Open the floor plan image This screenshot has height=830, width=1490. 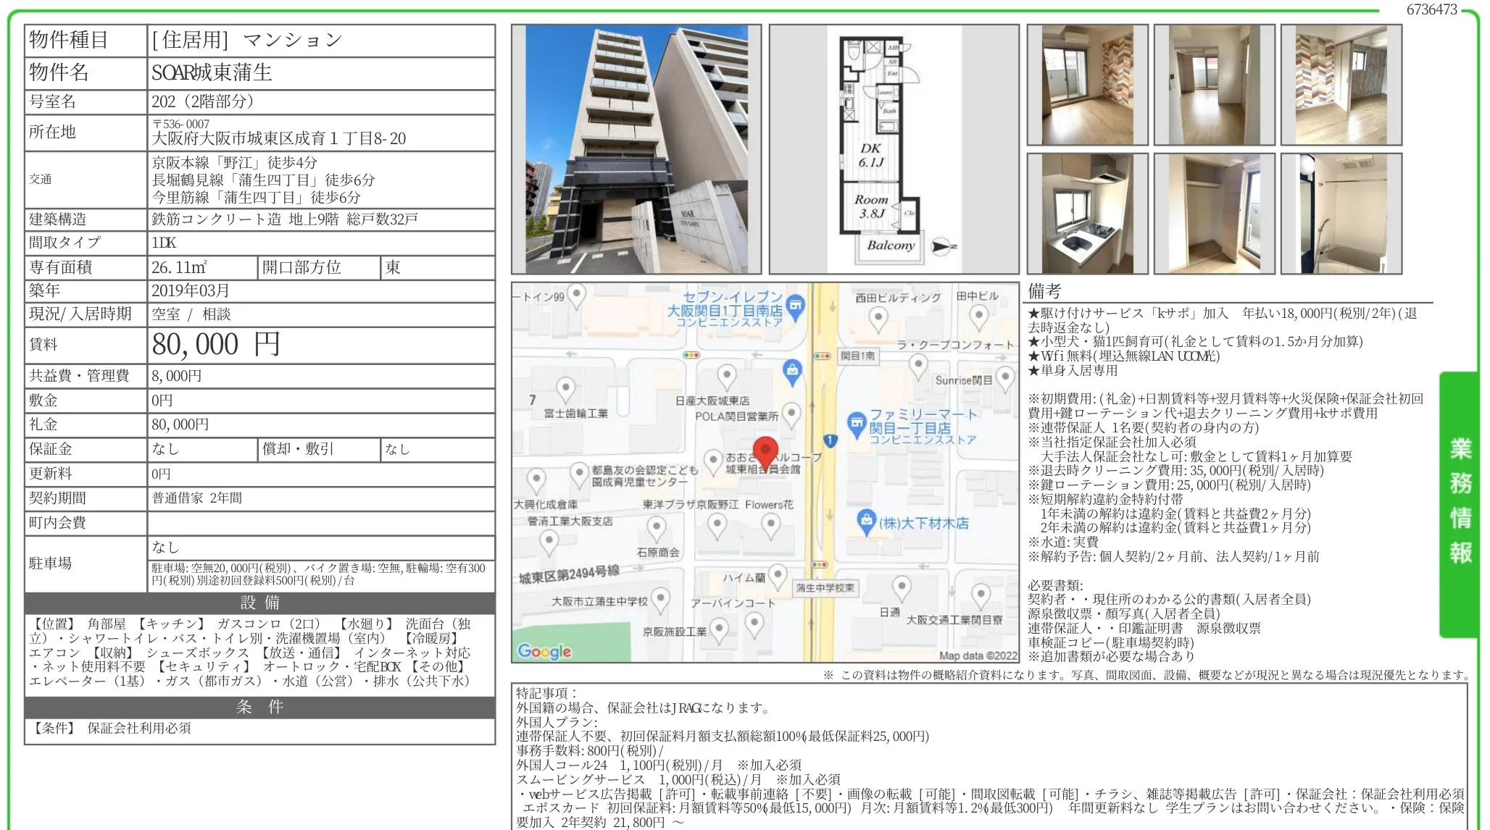[894, 149]
